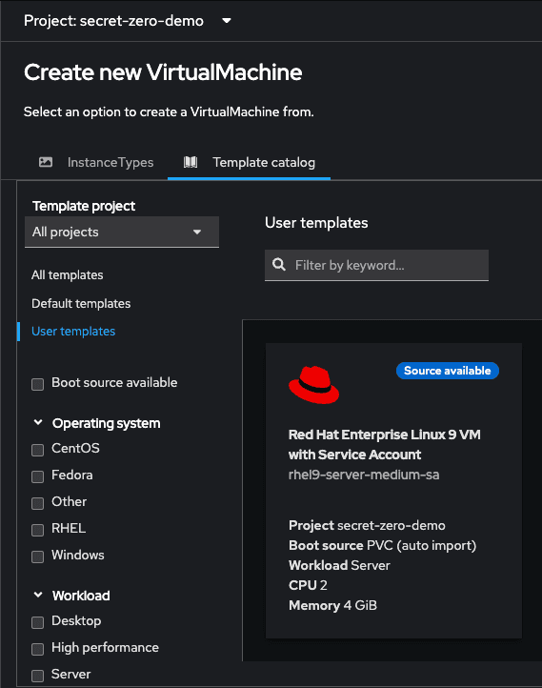This screenshot has height=688, width=542.
Task: Click the search magnifier icon
Action: (279, 265)
